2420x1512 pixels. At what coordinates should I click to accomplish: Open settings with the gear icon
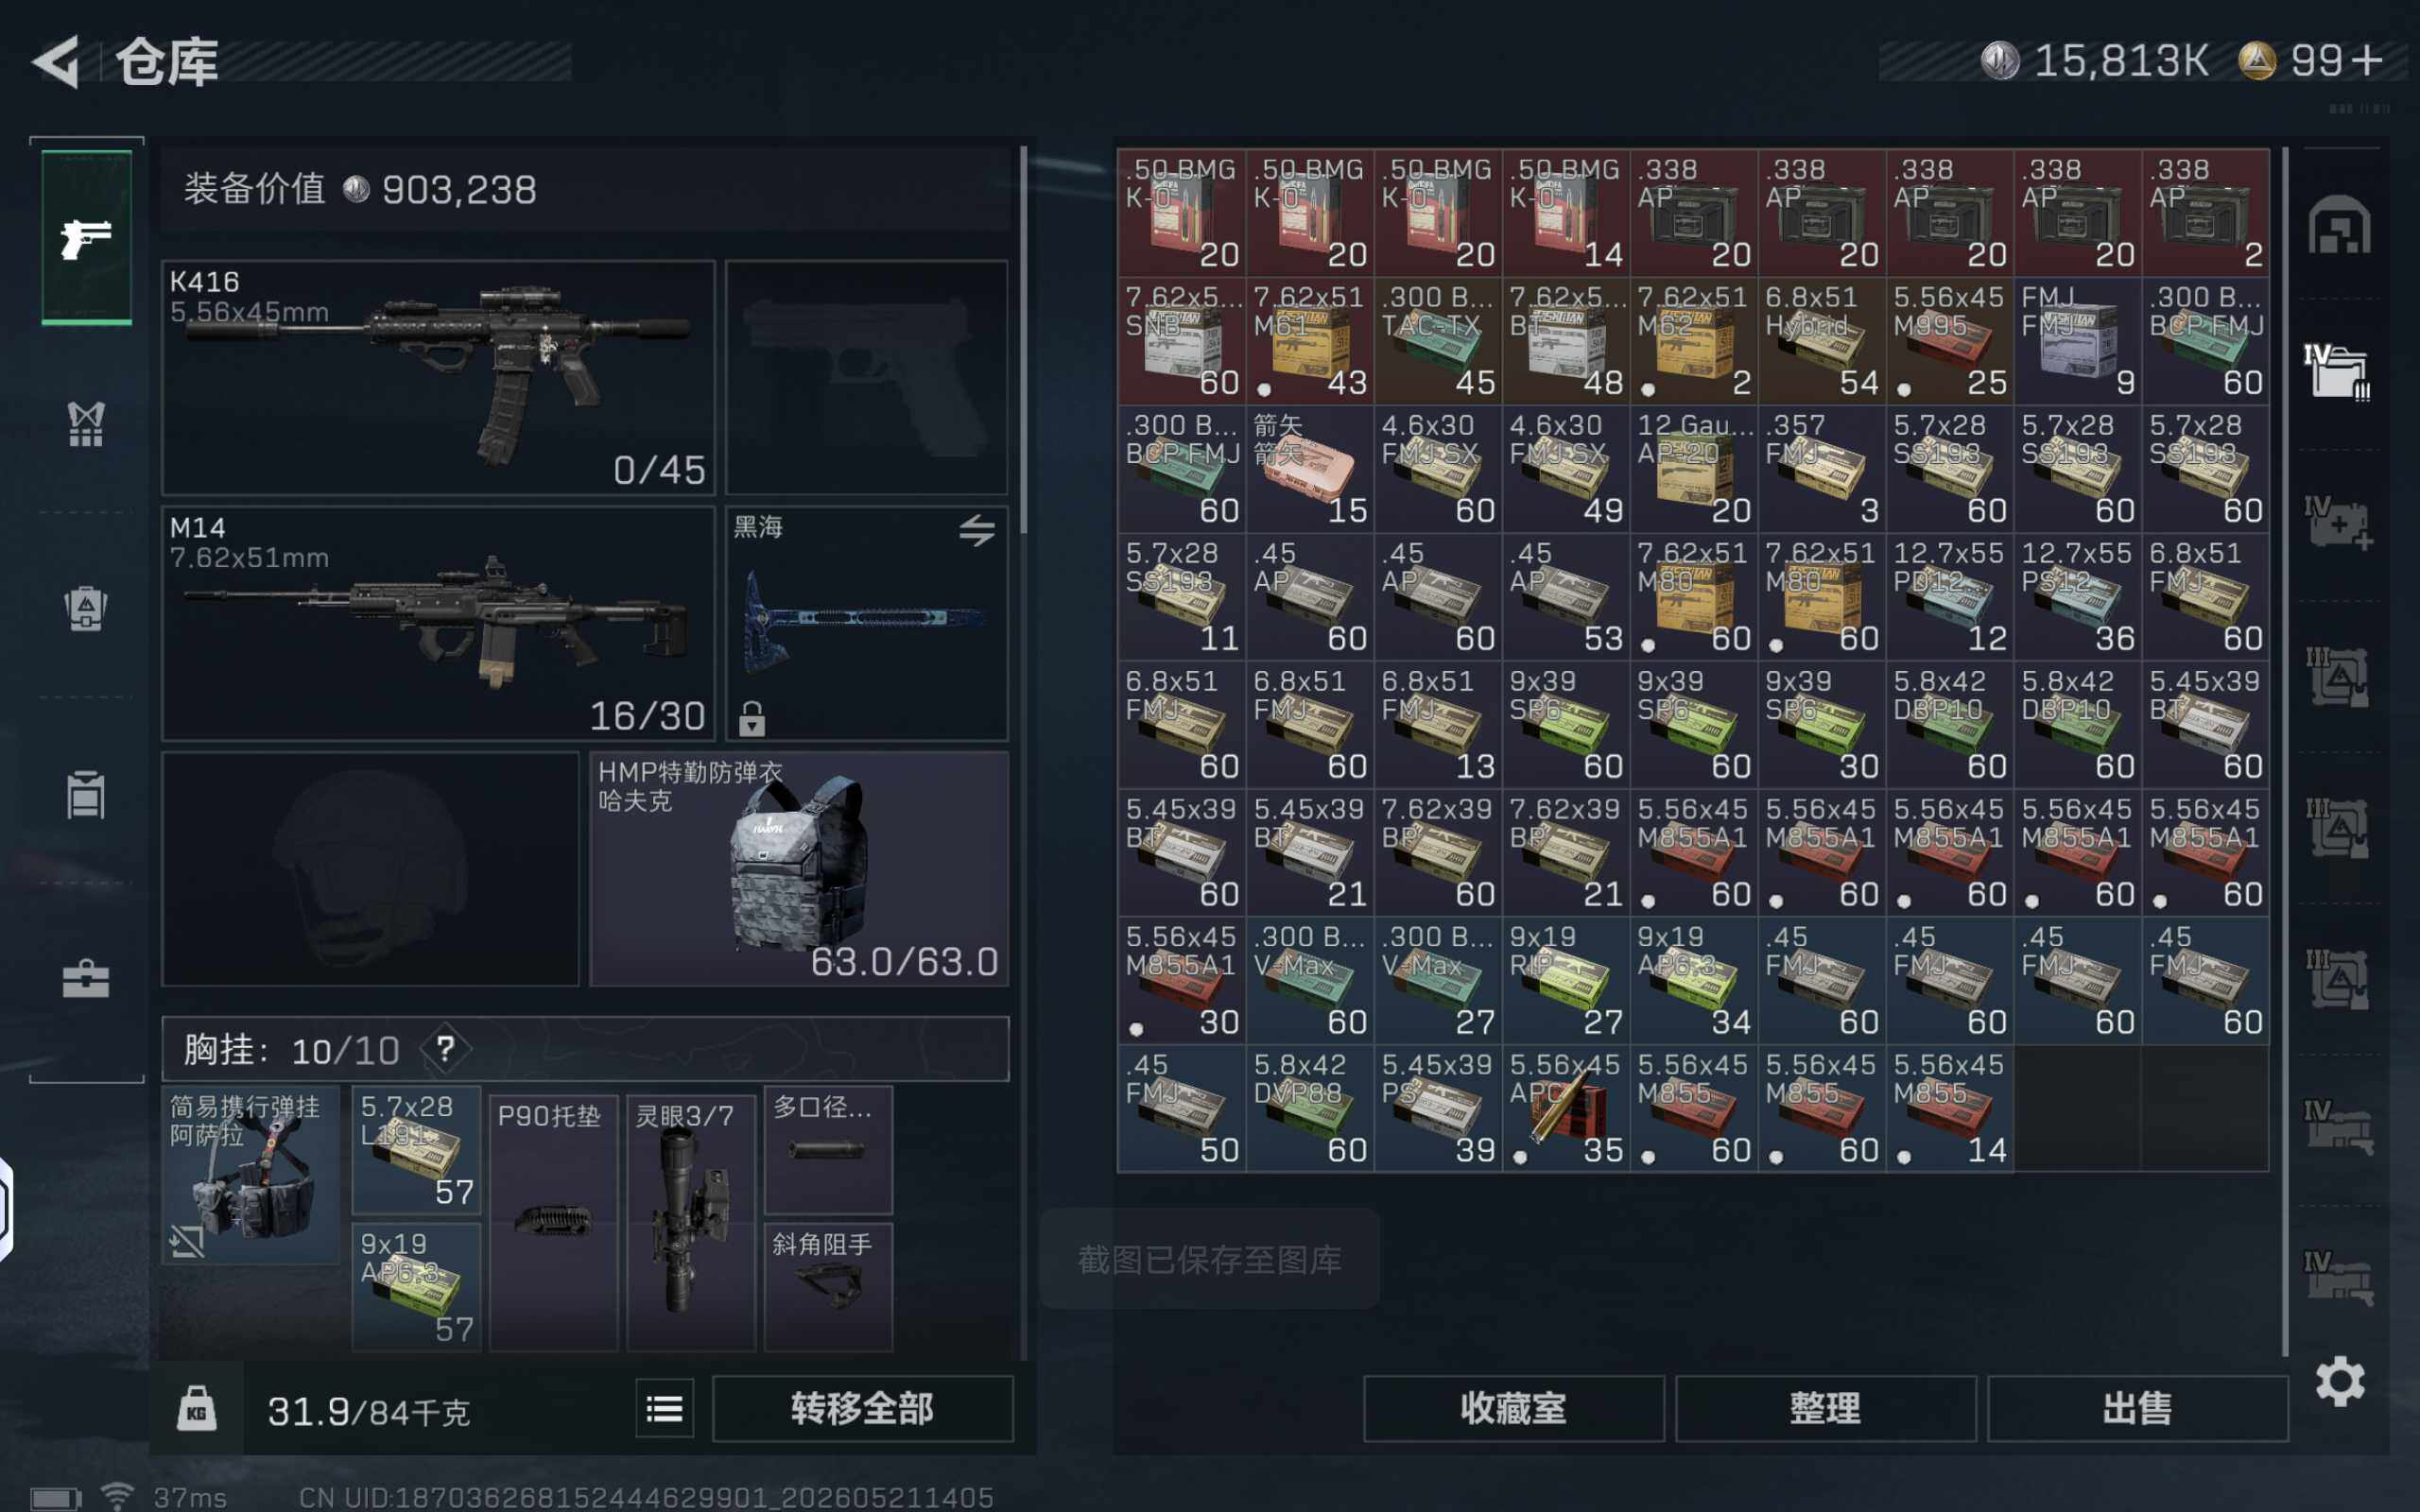click(x=2340, y=1382)
